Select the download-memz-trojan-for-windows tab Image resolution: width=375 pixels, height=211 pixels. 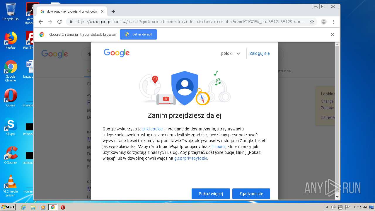72,11
